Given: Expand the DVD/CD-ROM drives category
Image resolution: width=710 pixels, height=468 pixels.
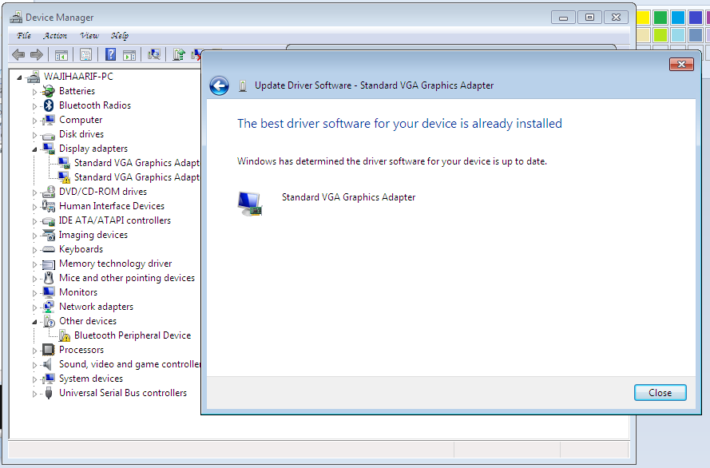Looking at the screenshot, I should click(x=34, y=192).
